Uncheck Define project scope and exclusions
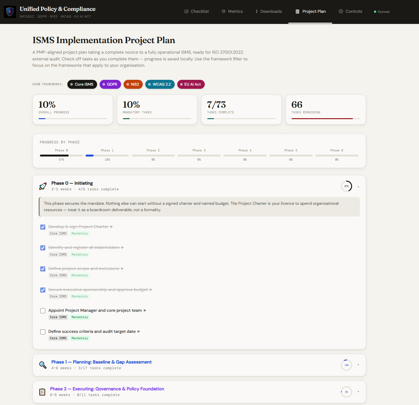 coord(43,269)
